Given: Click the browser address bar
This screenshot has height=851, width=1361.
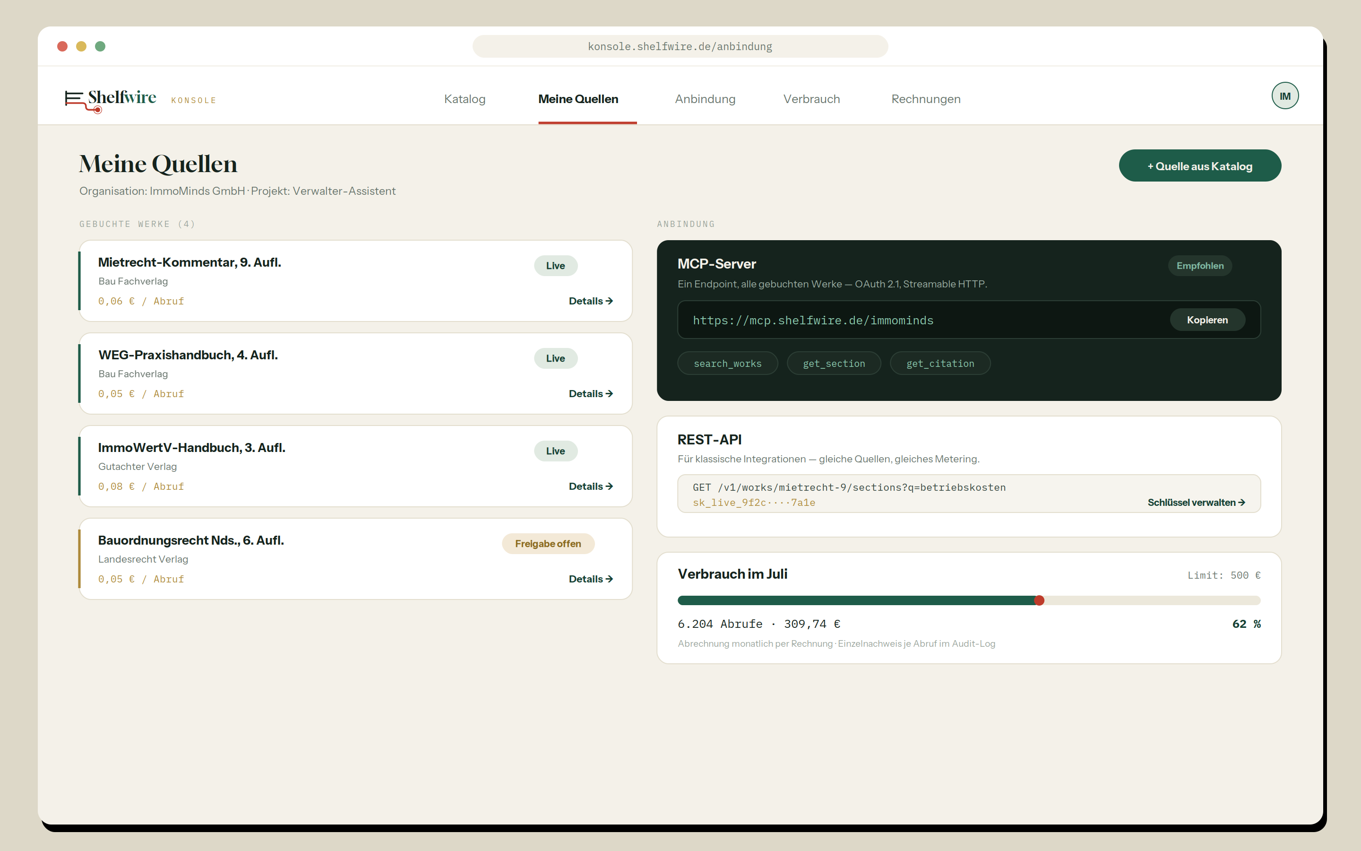Looking at the screenshot, I should click(680, 46).
